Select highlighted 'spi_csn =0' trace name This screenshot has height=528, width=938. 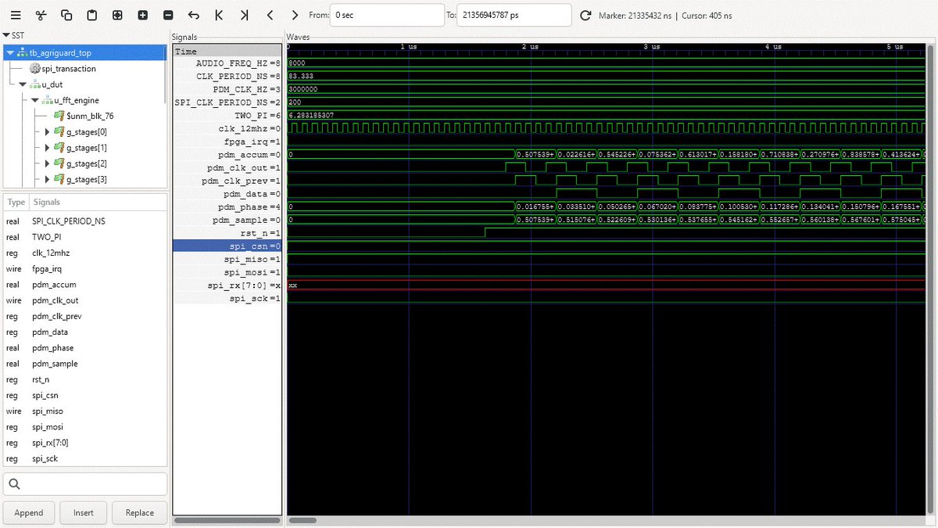(x=227, y=246)
